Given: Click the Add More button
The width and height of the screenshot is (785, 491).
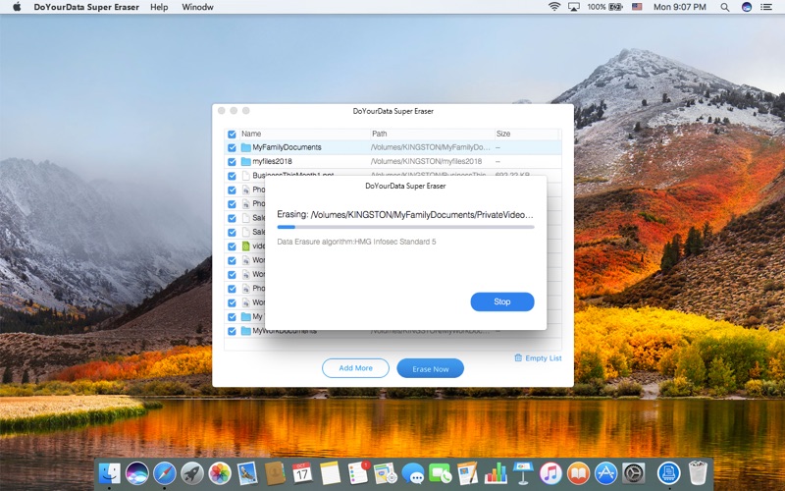Looking at the screenshot, I should (355, 367).
